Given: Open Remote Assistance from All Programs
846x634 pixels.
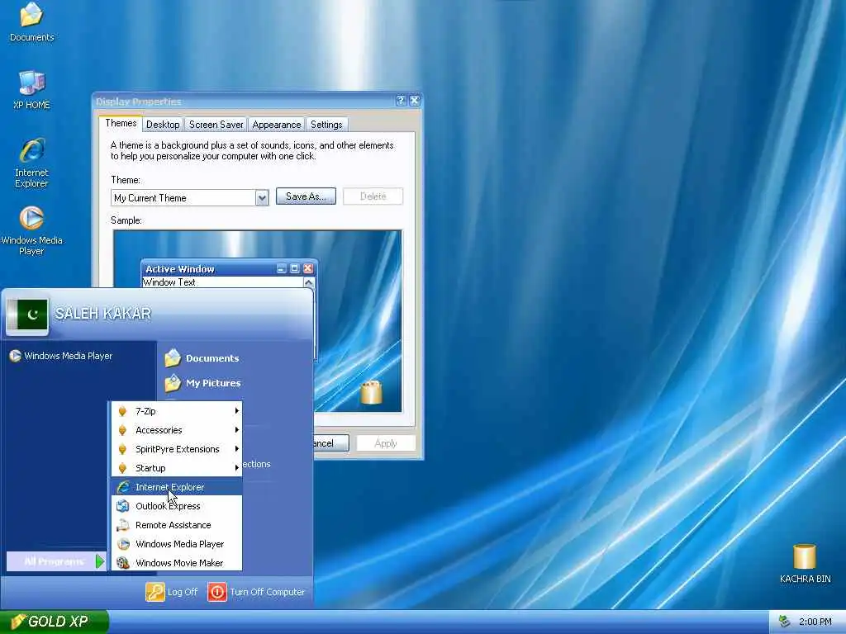Looking at the screenshot, I should pos(177,524).
